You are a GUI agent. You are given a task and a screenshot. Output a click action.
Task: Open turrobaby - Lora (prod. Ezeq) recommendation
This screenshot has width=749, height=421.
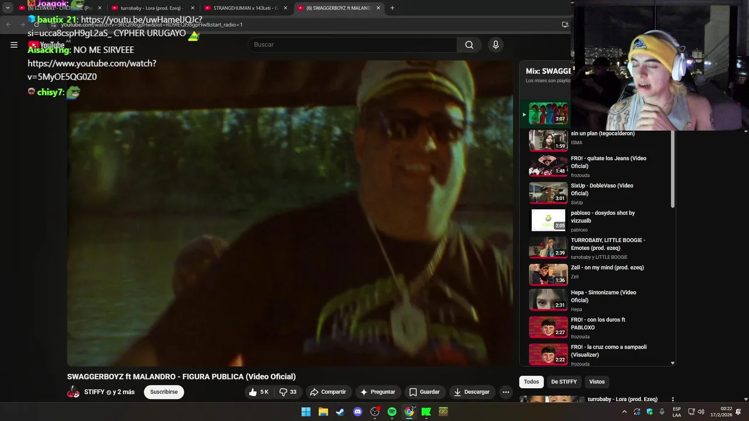pos(623,399)
